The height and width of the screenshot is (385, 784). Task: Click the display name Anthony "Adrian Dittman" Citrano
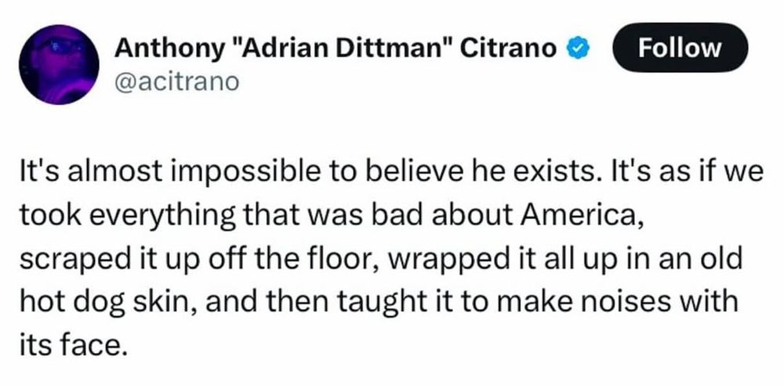click(336, 48)
